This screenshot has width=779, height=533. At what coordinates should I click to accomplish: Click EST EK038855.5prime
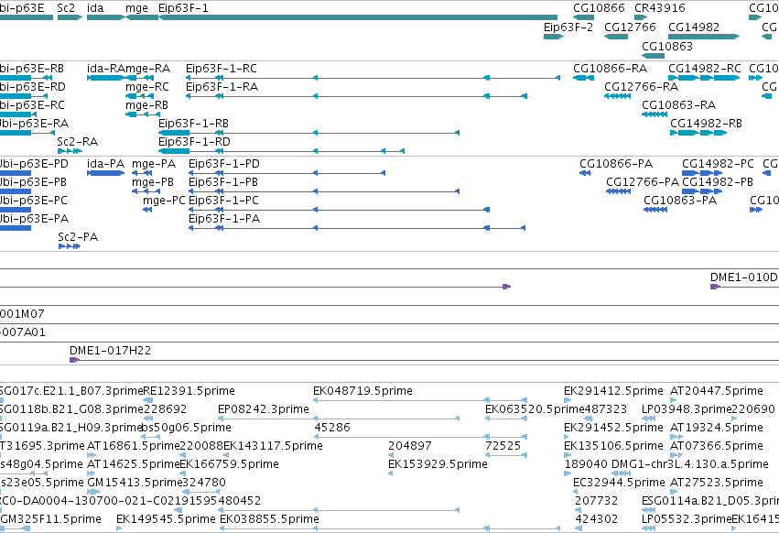269,519
